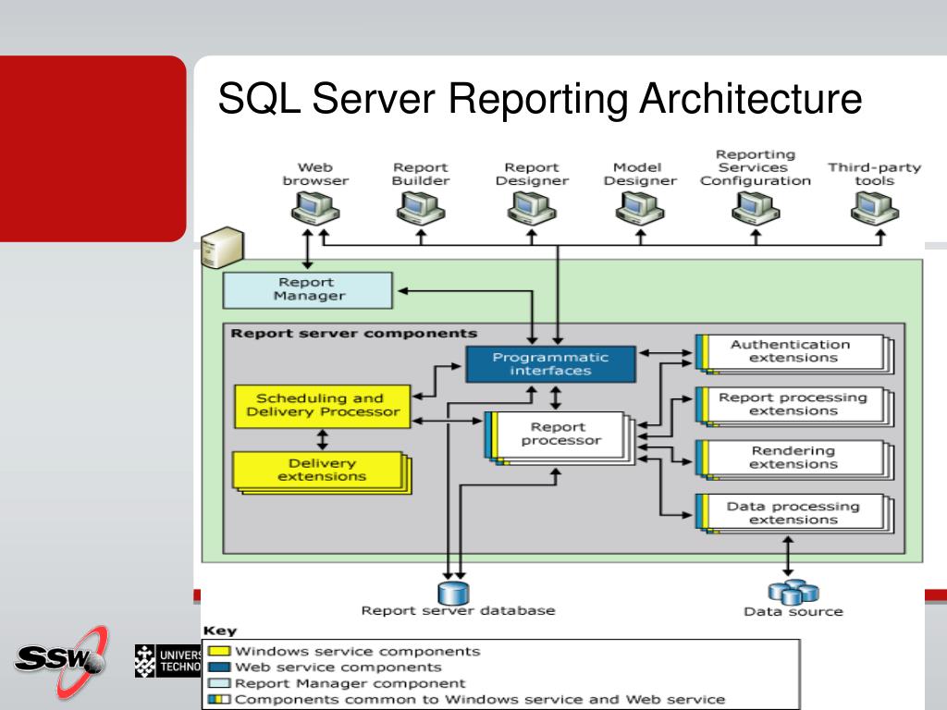This screenshot has height=710, width=947.
Task: Click the Third-party tools computer icon
Action: coord(875,209)
